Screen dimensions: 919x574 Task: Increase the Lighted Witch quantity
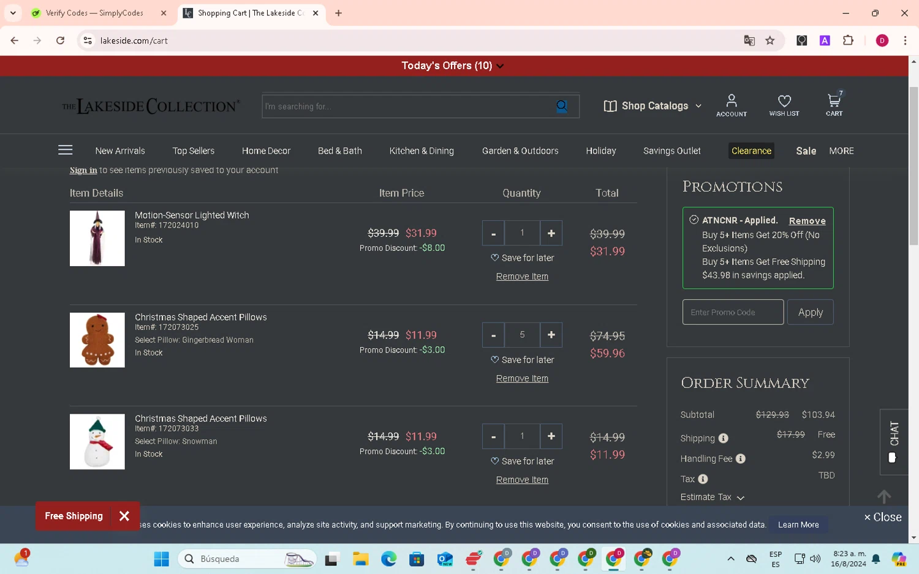tap(551, 233)
